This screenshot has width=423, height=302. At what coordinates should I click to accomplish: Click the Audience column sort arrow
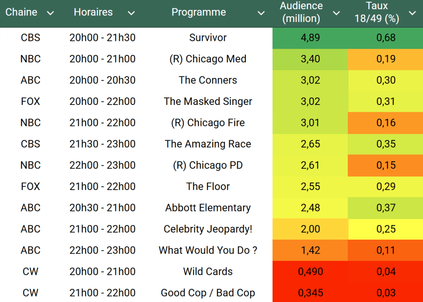tap(336, 13)
